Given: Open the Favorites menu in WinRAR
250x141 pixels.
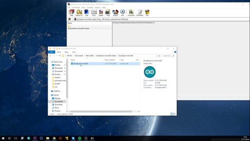Looking at the screenshot, I should click(90, 7).
